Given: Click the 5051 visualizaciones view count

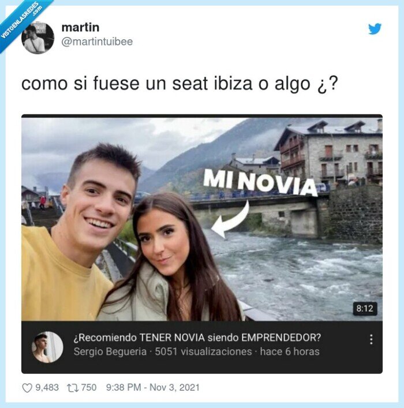Looking at the screenshot, I should pos(203,351).
